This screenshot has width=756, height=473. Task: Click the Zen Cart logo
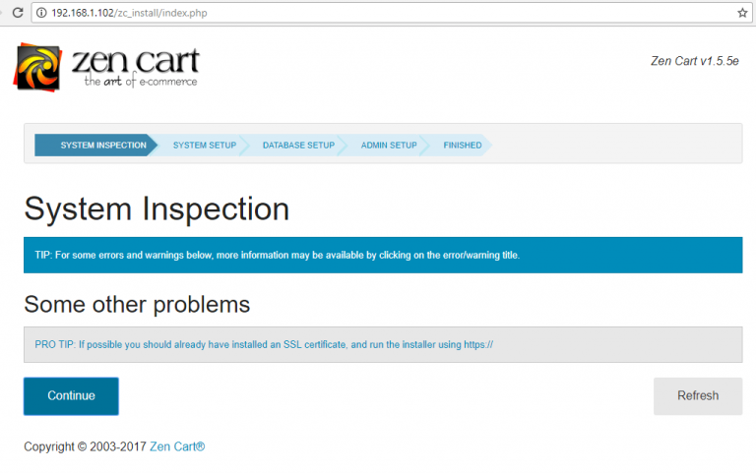pyautogui.click(x=106, y=67)
